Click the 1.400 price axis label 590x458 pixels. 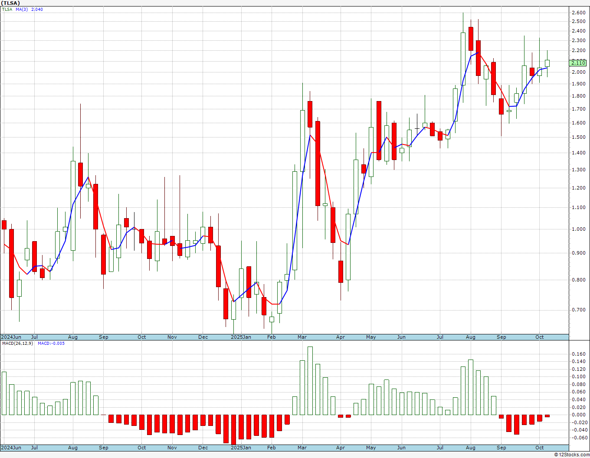coord(578,153)
